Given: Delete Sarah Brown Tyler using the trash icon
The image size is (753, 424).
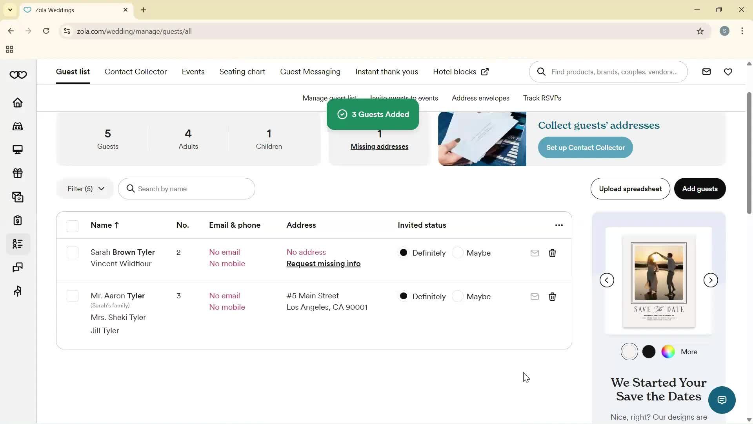Looking at the screenshot, I should tap(552, 253).
